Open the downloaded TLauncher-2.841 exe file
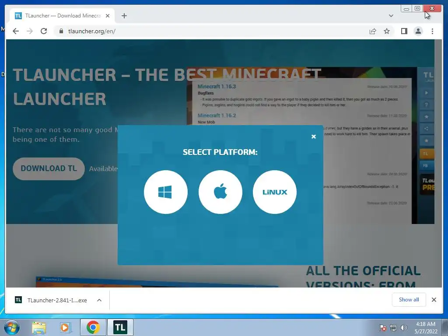 [x=51, y=300]
